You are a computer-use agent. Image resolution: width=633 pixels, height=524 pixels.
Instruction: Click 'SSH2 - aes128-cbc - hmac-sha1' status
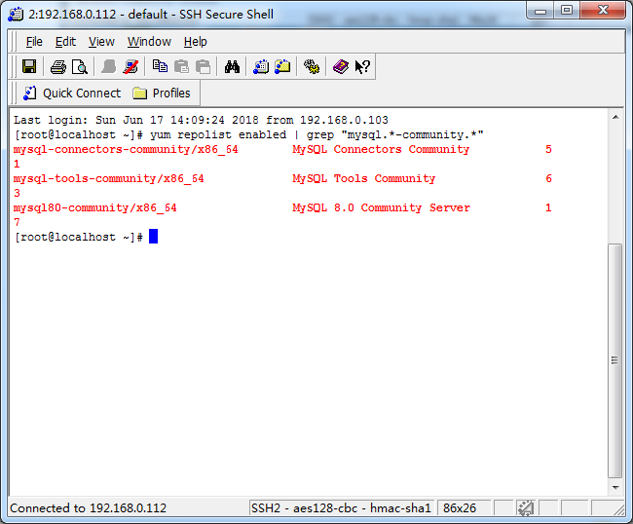(341, 508)
